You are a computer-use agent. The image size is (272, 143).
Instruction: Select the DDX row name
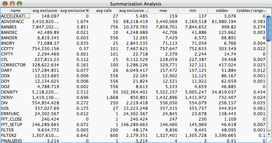(x=5, y=76)
